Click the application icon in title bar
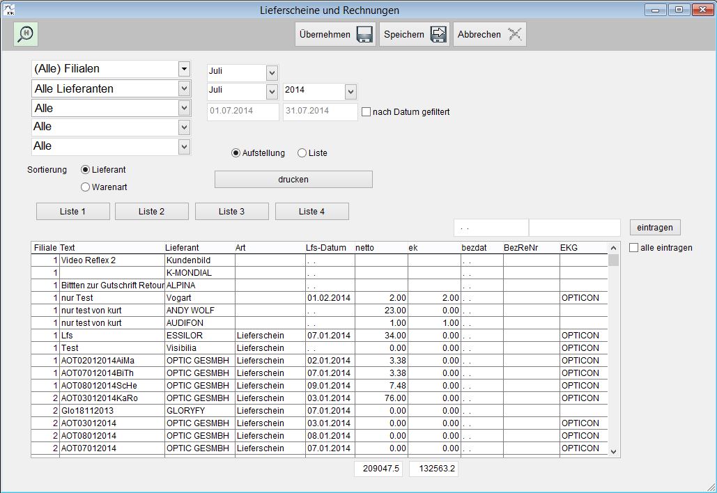The image size is (717, 493). pyautogui.click(x=10, y=10)
